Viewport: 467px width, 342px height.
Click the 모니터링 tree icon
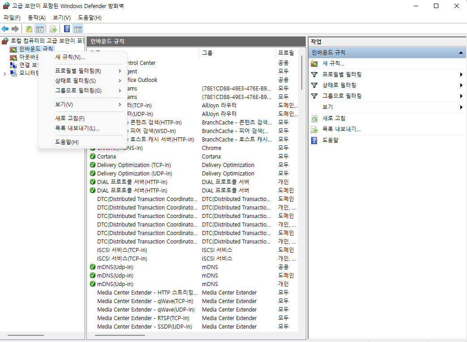pyautogui.click(x=13, y=73)
